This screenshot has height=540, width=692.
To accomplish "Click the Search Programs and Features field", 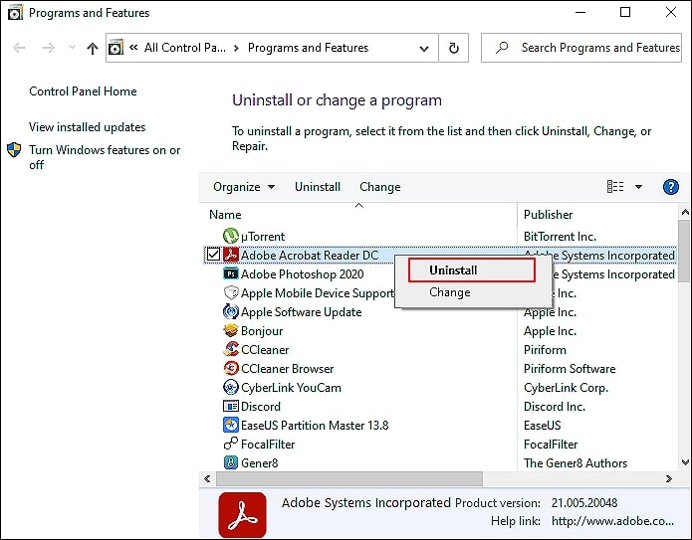I will (580, 48).
